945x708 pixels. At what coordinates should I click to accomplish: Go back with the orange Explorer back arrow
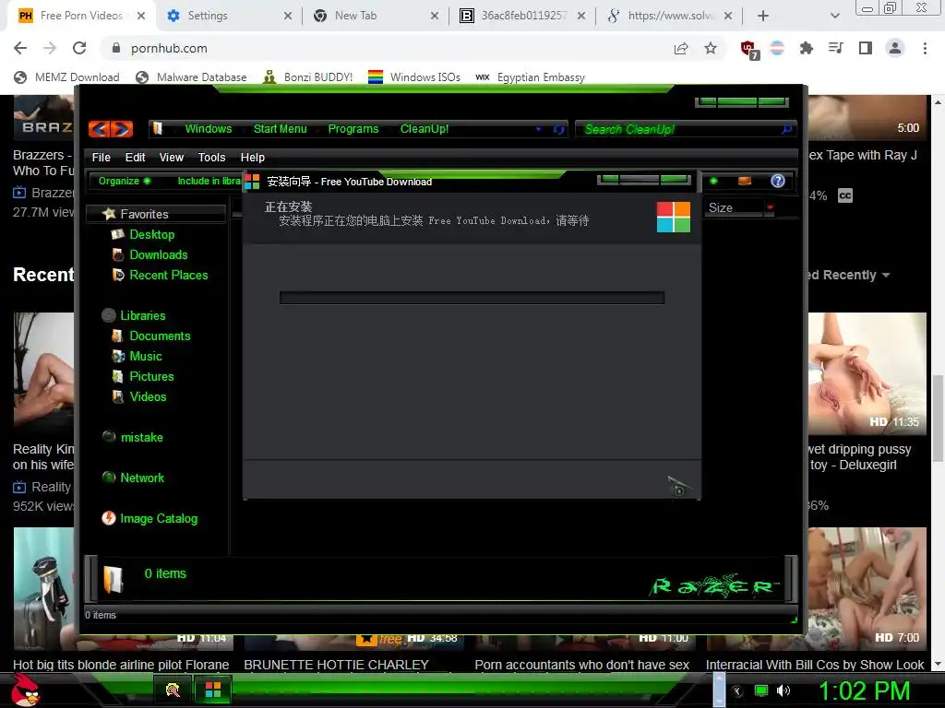point(100,129)
